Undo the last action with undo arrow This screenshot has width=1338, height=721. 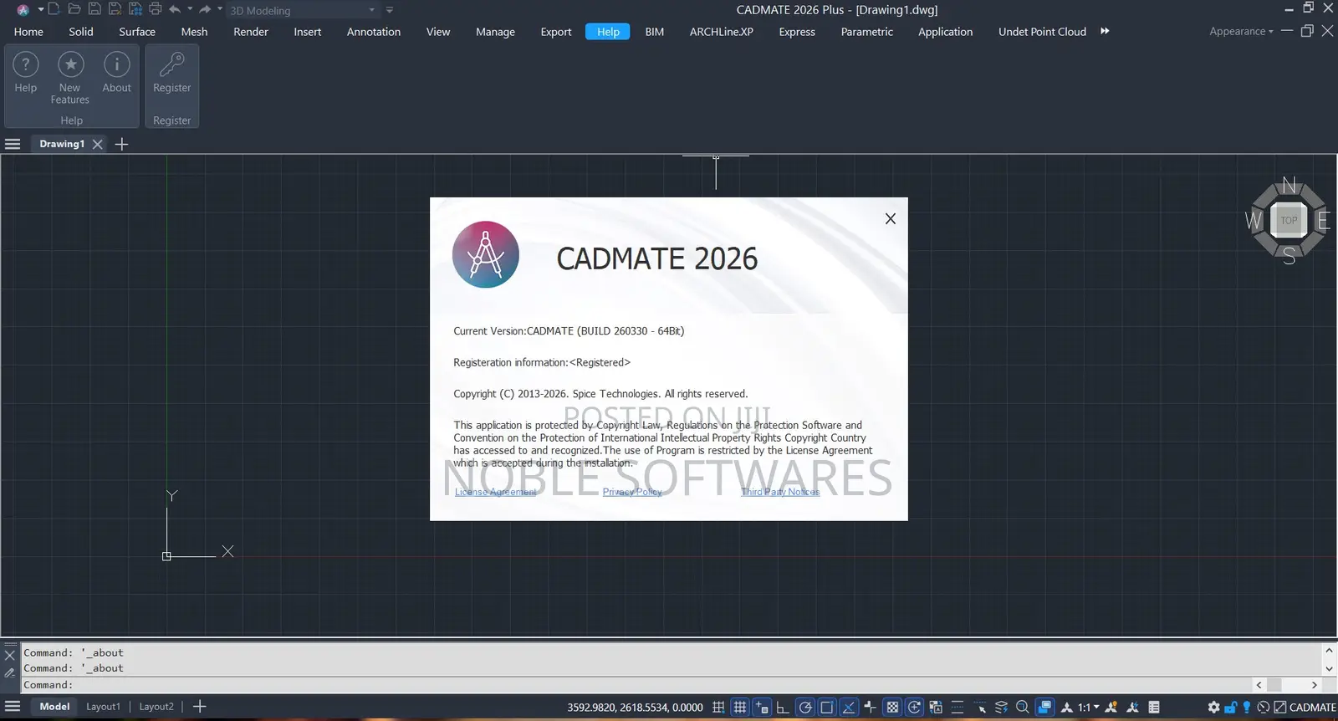coord(175,9)
